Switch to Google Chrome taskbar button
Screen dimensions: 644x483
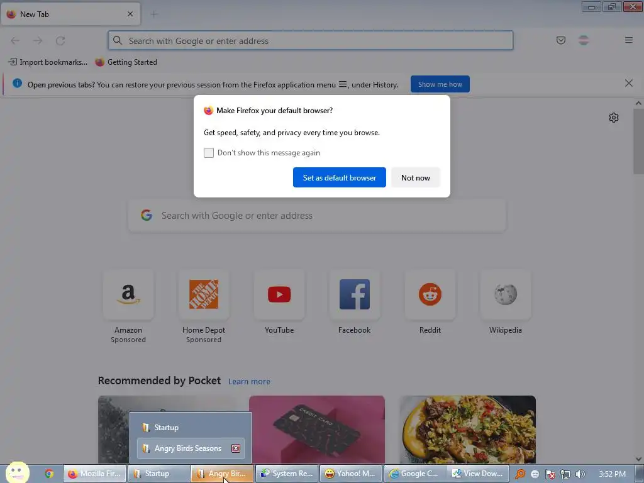pos(415,474)
